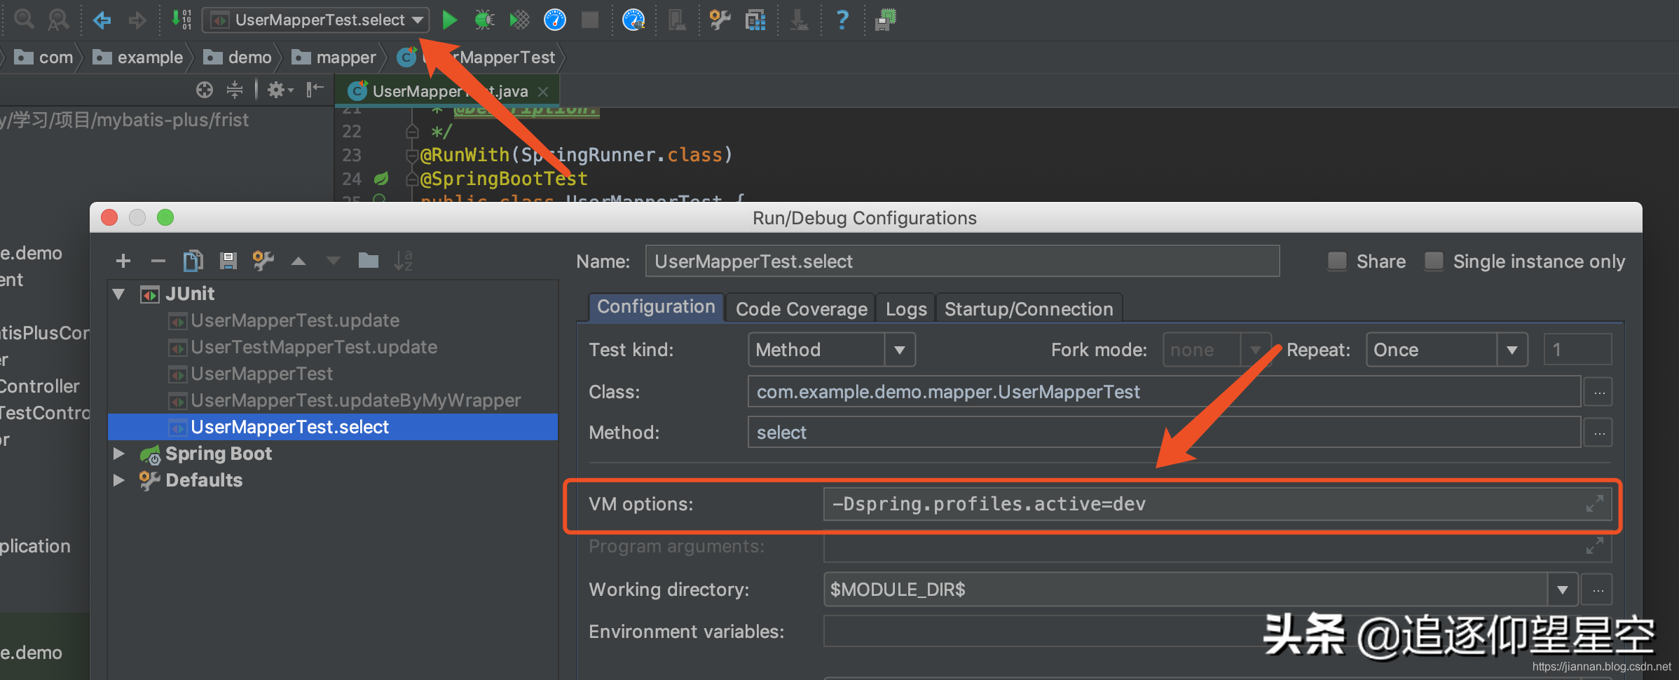Image resolution: width=1679 pixels, height=680 pixels.
Task: Enable the Single instance only checkbox
Action: pos(1434,261)
